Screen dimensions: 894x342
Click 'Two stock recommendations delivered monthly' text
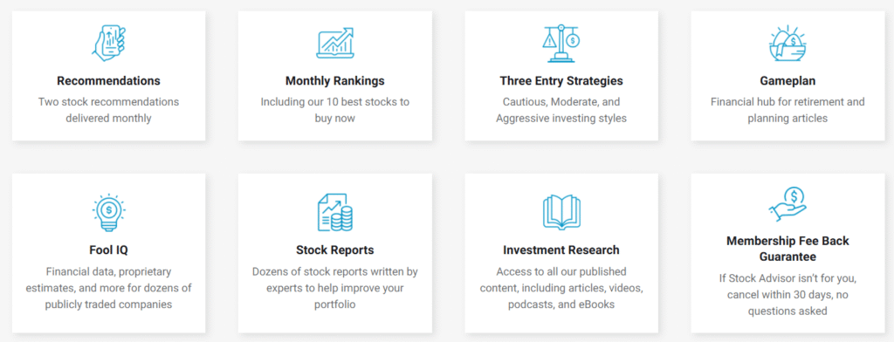[x=108, y=110]
